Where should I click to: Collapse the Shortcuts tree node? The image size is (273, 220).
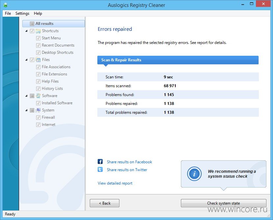pyautogui.click(x=26, y=31)
